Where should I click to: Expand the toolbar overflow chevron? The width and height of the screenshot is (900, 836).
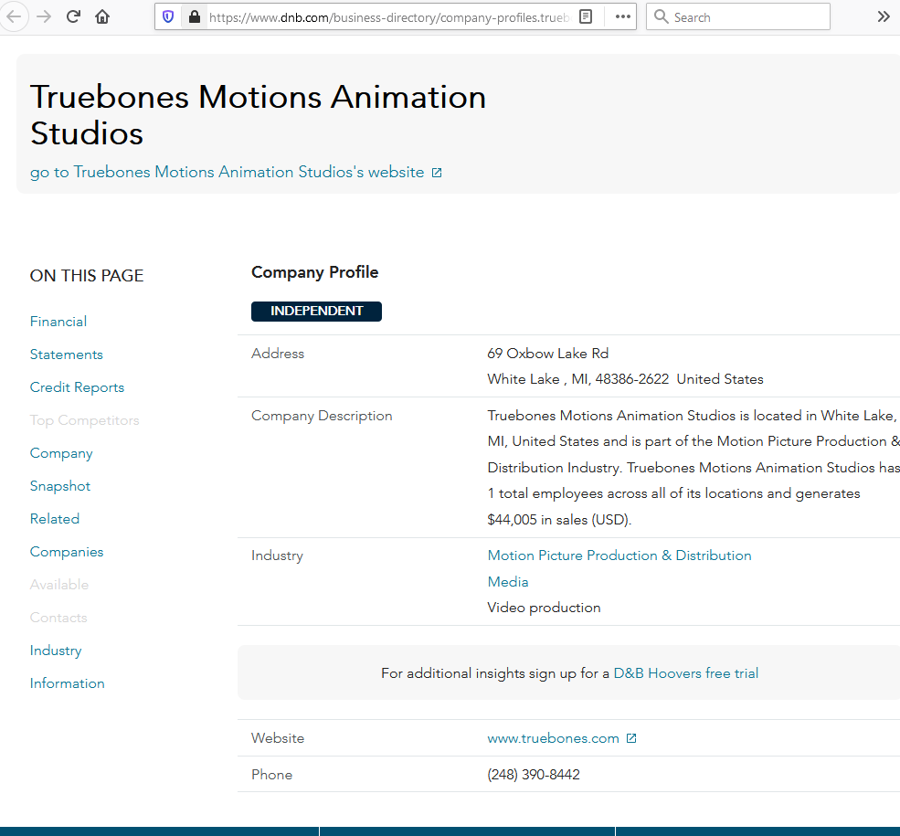click(x=884, y=16)
